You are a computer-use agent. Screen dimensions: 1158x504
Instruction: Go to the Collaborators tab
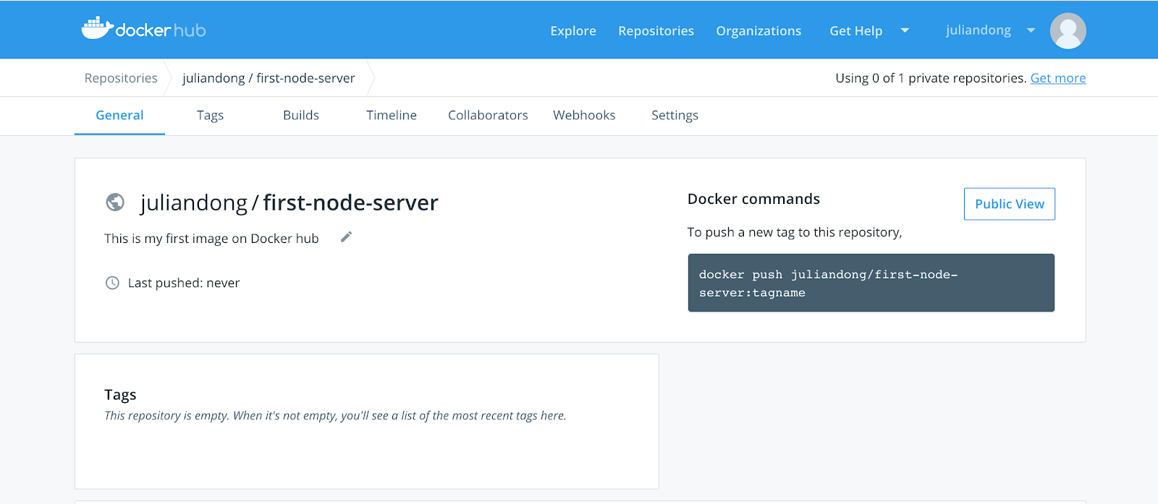coord(488,116)
